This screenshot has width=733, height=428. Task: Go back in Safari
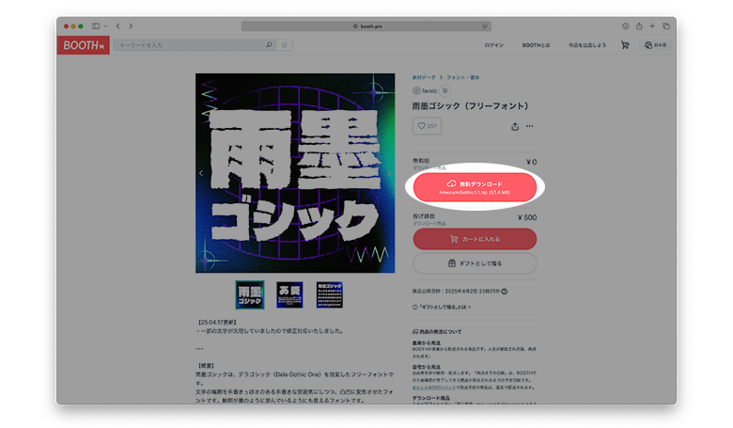117,26
